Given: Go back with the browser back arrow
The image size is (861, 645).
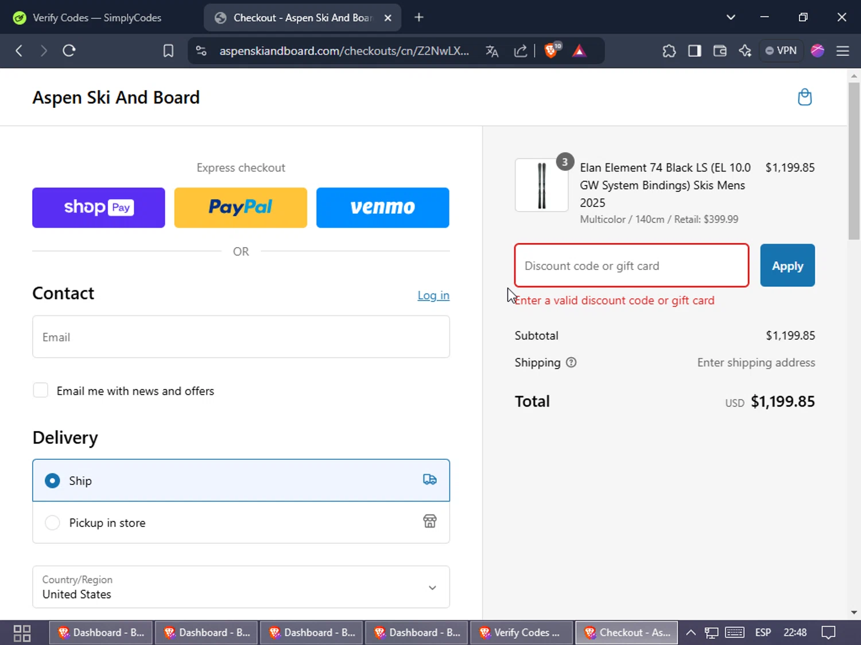Looking at the screenshot, I should (x=19, y=51).
